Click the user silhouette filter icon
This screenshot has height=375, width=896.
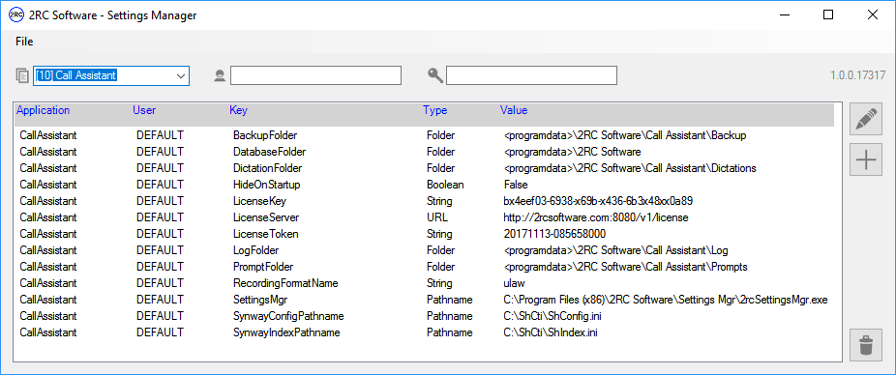(x=220, y=76)
